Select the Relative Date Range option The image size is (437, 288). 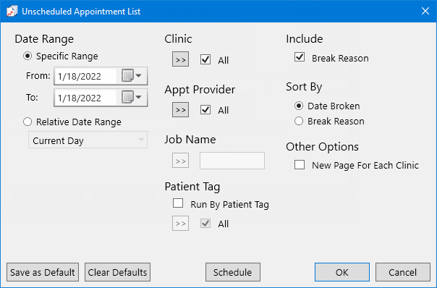click(27, 122)
